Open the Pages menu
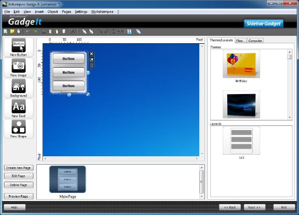The width and height of the screenshot is (299, 215). [x=66, y=11]
